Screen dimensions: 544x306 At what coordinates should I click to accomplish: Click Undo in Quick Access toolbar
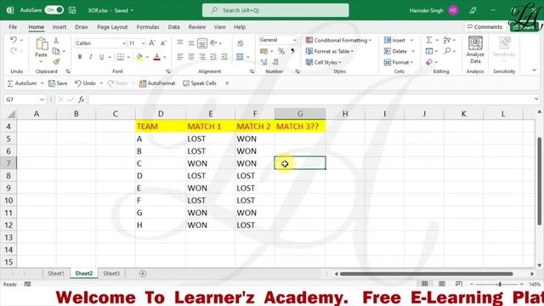point(85,83)
